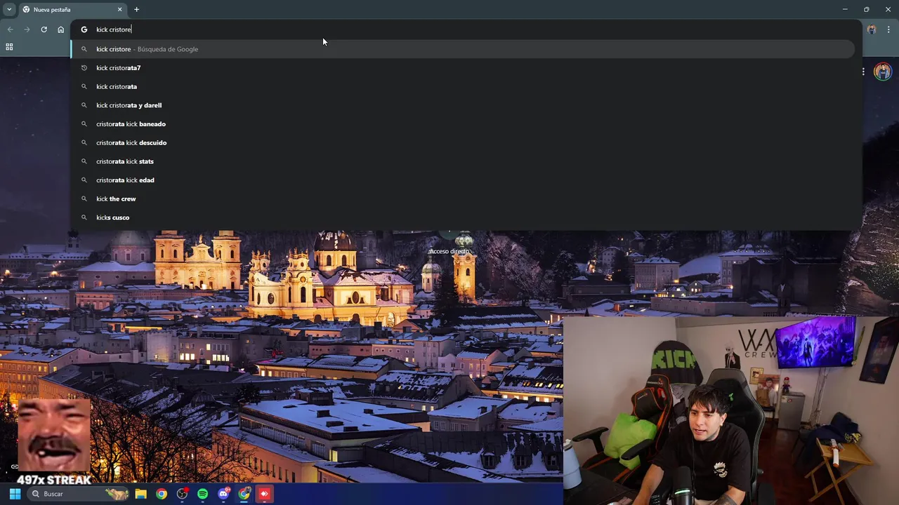Screen dimensions: 899x505
Task: Open the red AnyDesk icon in taskbar
Action: (264, 494)
